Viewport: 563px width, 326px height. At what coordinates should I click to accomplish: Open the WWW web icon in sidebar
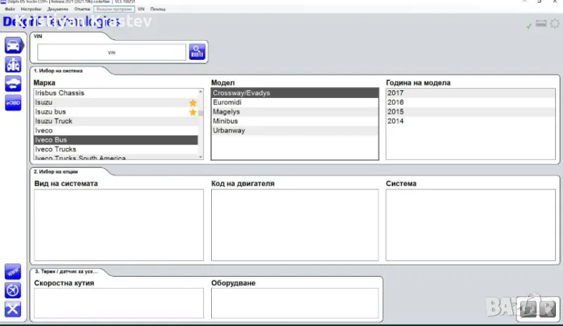[x=13, y=271]
